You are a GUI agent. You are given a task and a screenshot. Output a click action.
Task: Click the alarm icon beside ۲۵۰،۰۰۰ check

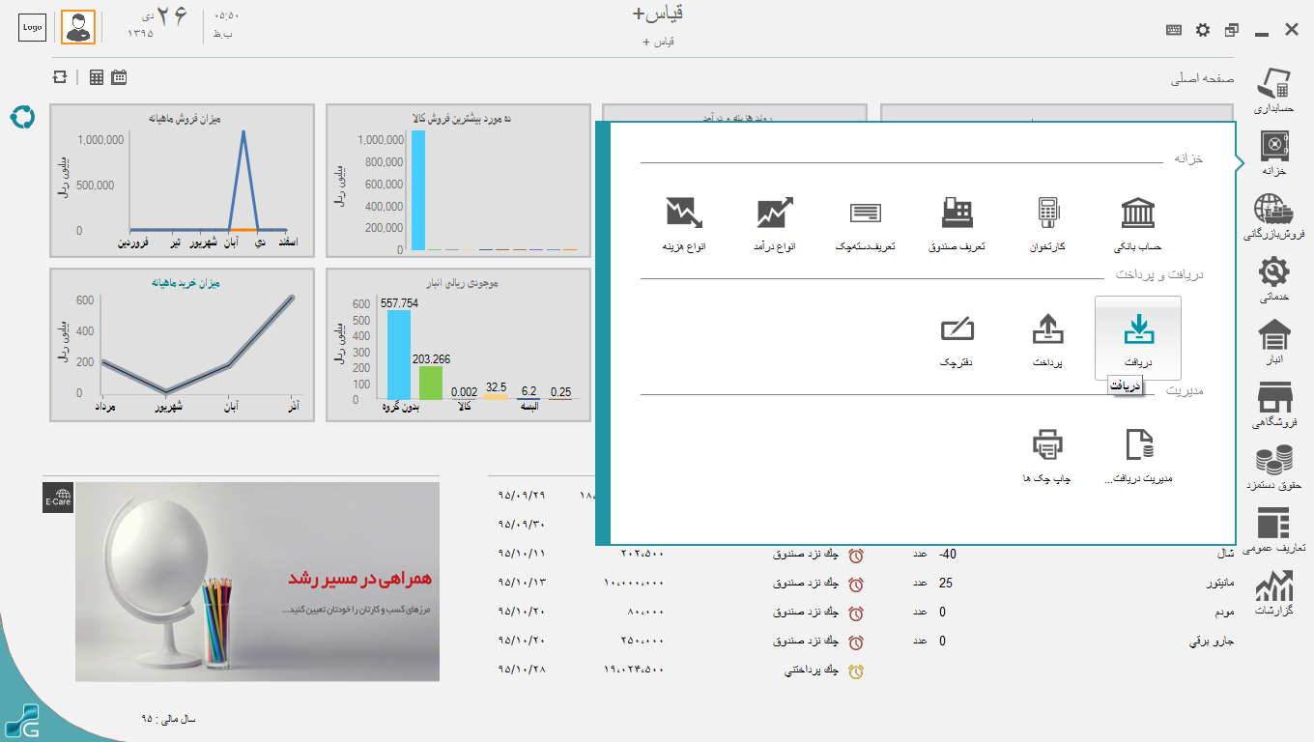click(x=856, y=642)
